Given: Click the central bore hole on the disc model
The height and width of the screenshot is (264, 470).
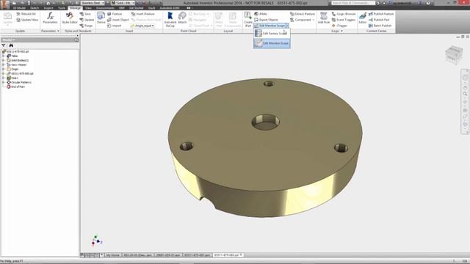Looking at the screenshot, I should pos(266,122).
